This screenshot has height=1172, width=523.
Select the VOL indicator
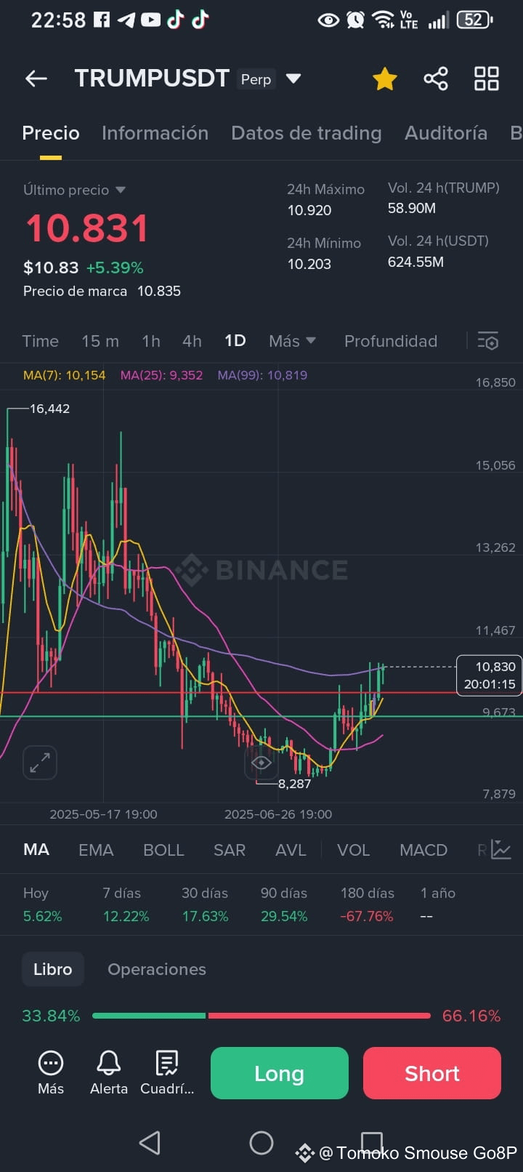click(353, 850)
